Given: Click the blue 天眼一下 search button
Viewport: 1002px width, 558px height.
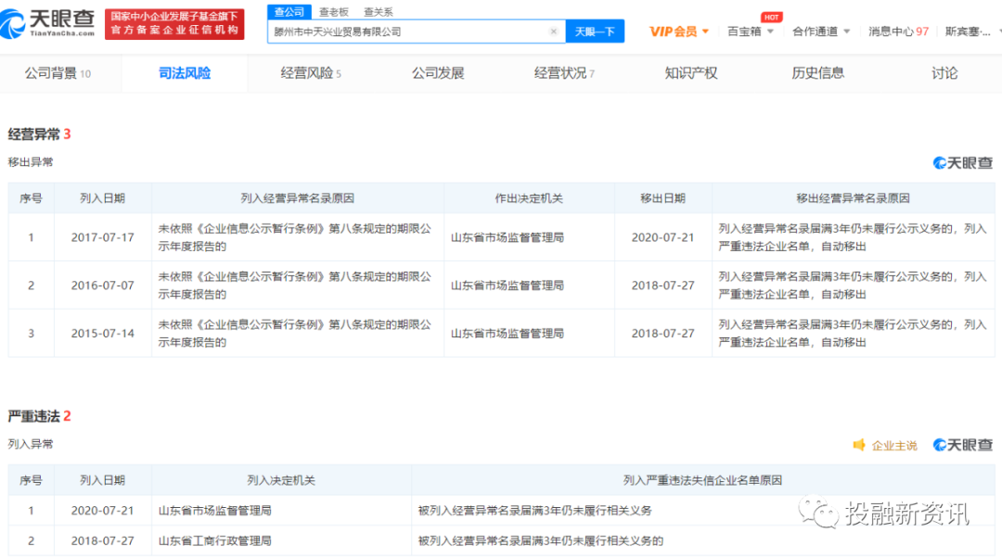Looking at the screenshot, I should (x=595, y=31).
